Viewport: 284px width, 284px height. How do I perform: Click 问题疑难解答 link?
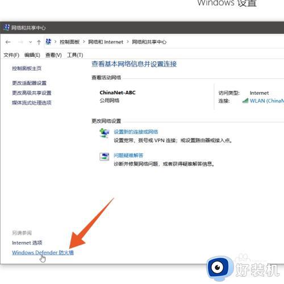[128, 156]
